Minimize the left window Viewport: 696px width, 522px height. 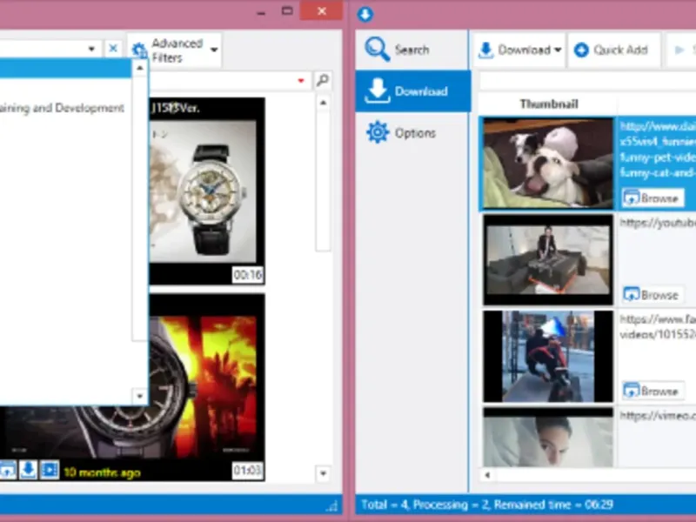tap(261, 12)
